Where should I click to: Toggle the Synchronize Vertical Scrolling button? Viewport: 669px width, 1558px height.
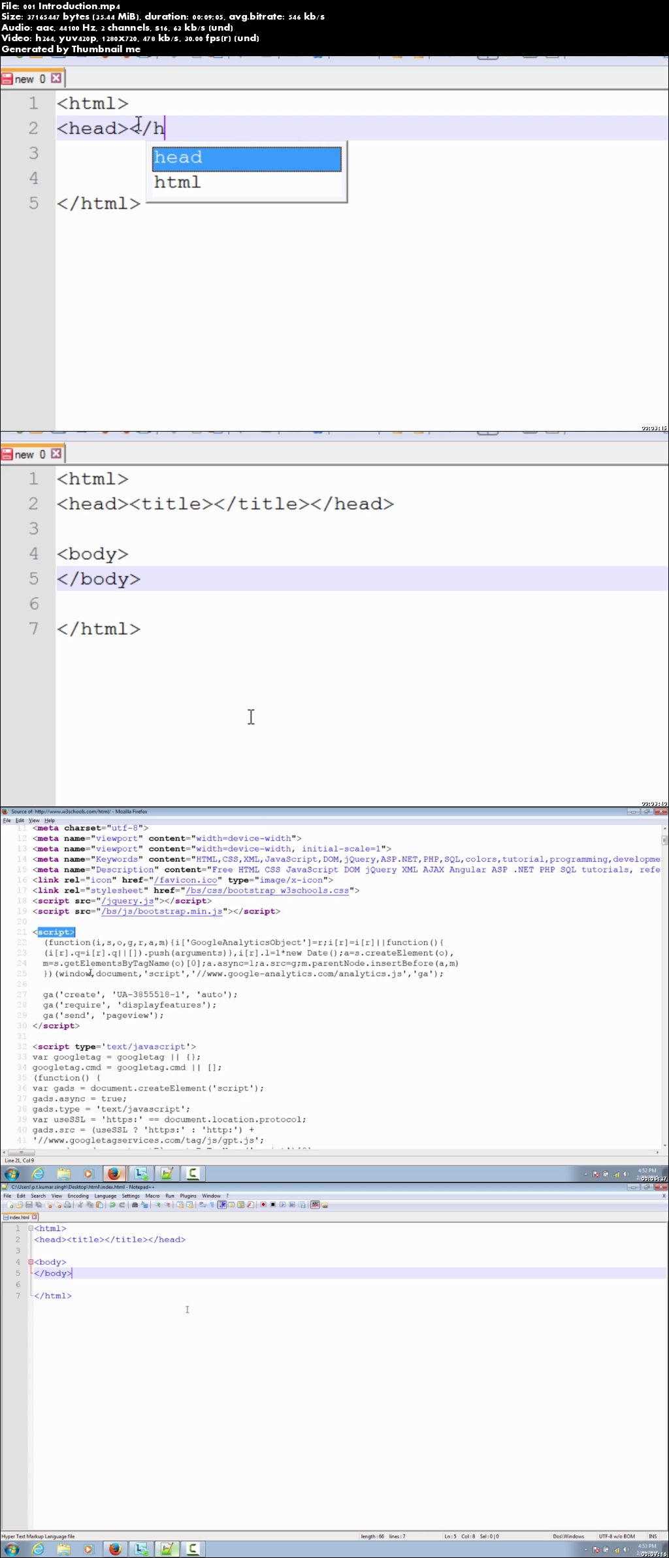(180, 1205)
